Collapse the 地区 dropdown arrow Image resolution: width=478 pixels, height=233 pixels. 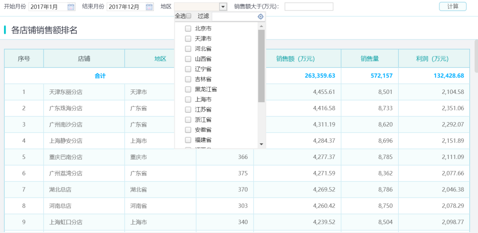(223, 7)
